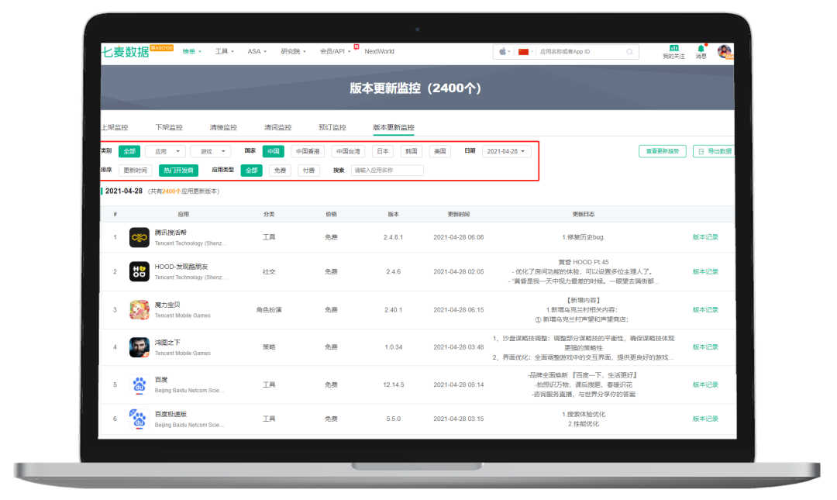Open 版本记录 for 百度极速版
The image size is (837, 500).
point(705,419)
